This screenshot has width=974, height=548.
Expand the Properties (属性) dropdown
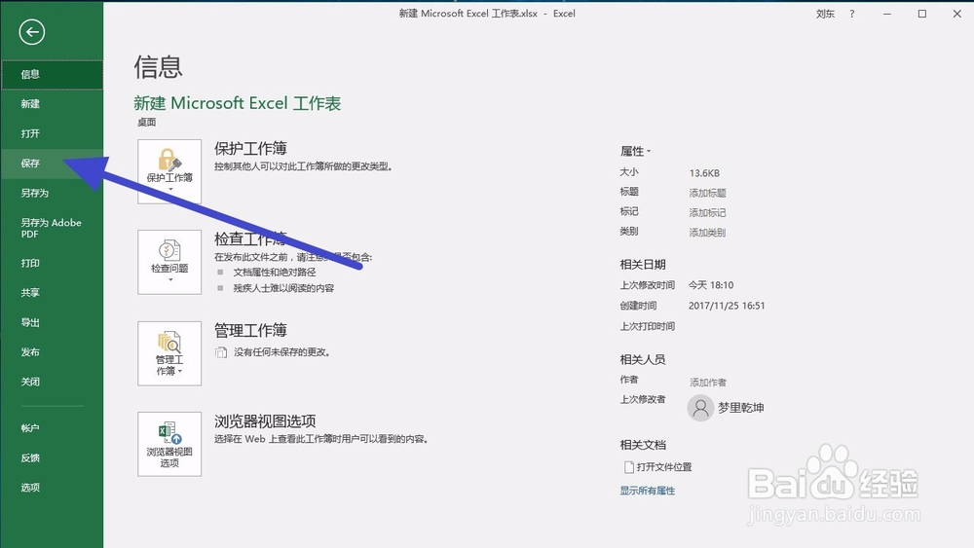click(x=635, y=151)
